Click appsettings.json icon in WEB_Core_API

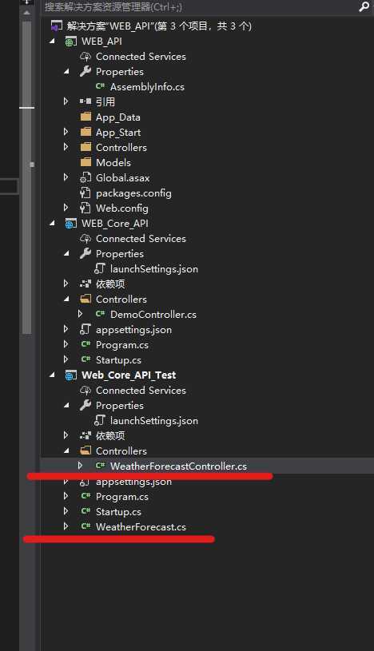[x=86, y=329]
